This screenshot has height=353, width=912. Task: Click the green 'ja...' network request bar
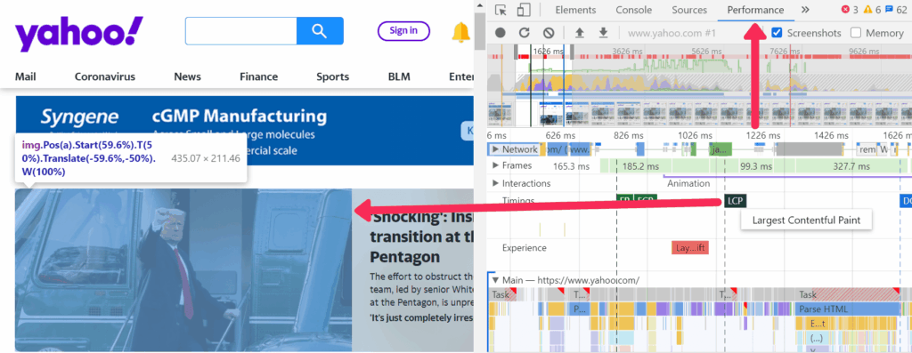720,149
